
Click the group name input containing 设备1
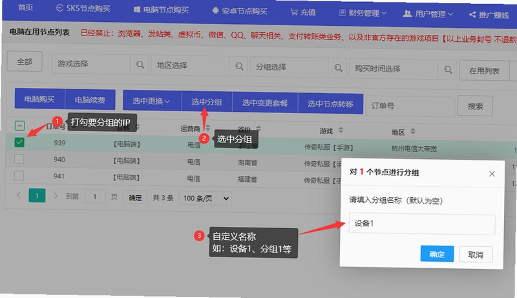click(422, 224)
